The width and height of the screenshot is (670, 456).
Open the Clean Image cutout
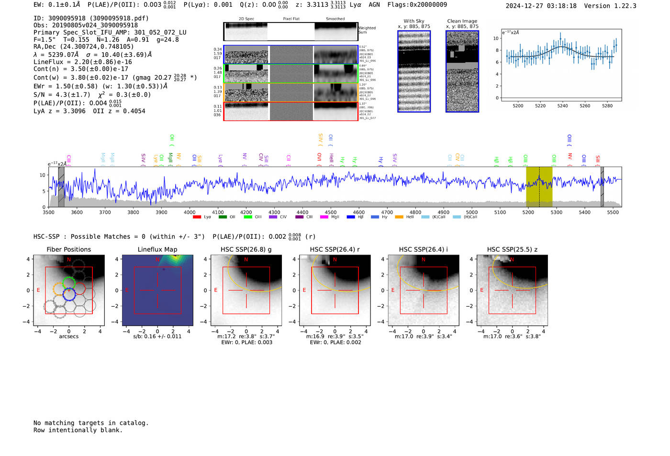coord(462,71)
